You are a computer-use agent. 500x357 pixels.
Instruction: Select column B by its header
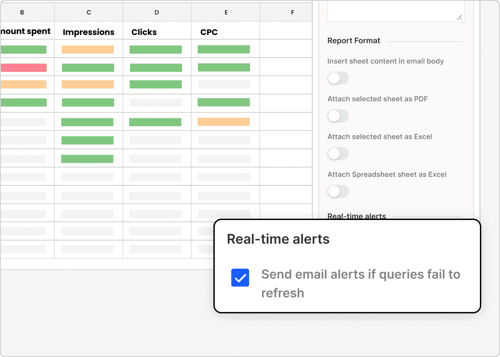click(x=22, y=12)
